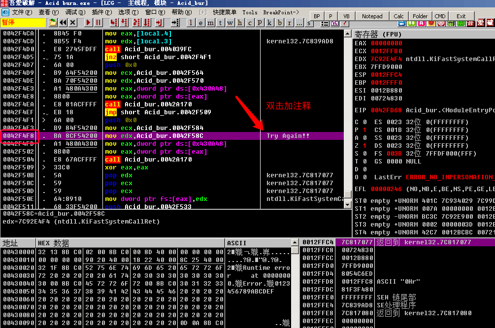Viewport: 495px width, 328px height.
Task: Click the Calc button
Action: pyautogui.click(x=398, y=16)
